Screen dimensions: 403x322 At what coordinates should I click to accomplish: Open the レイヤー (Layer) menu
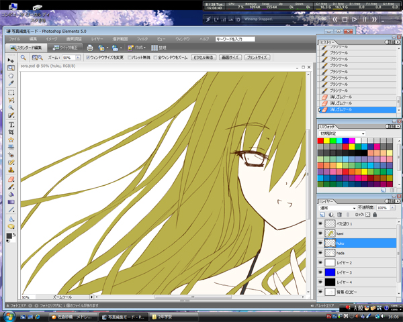(97, 39)
